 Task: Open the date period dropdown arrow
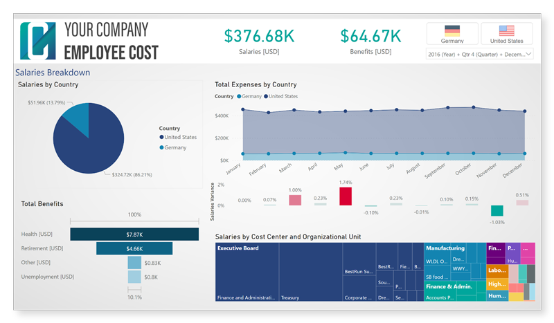point(528,53)
